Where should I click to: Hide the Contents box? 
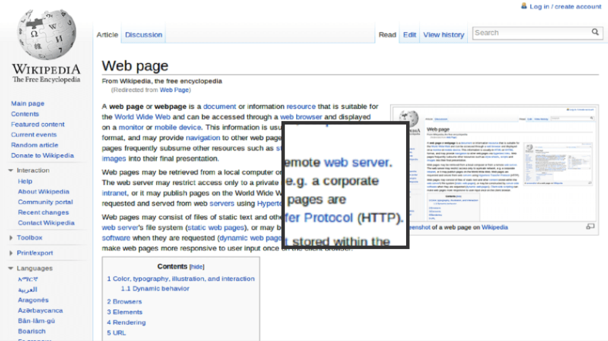tap(197, 267)
